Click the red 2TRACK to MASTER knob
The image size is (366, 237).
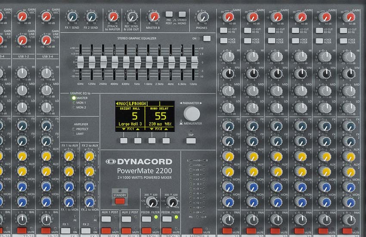(x=113, y=16)
